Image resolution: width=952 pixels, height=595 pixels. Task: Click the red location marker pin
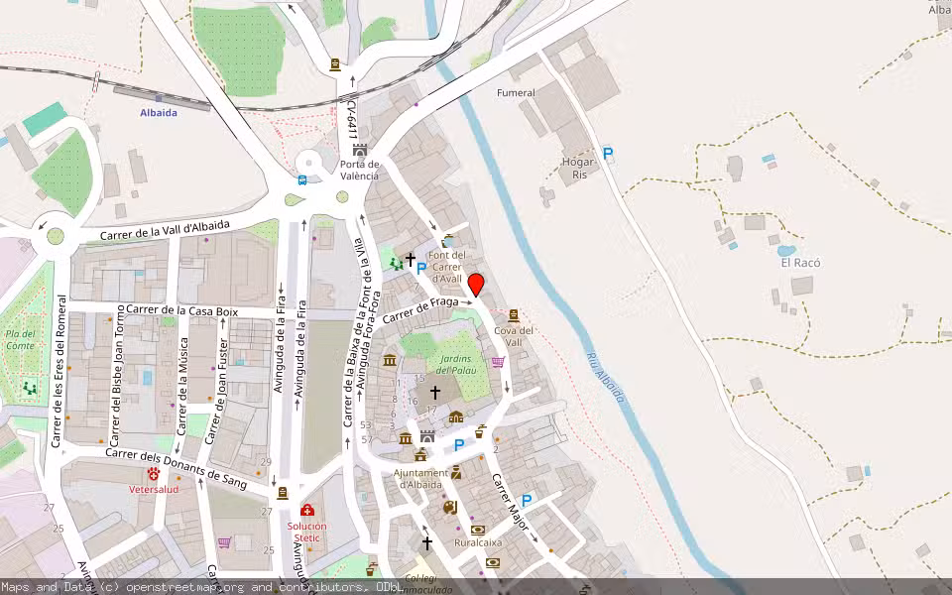click(x=476, y=285)
